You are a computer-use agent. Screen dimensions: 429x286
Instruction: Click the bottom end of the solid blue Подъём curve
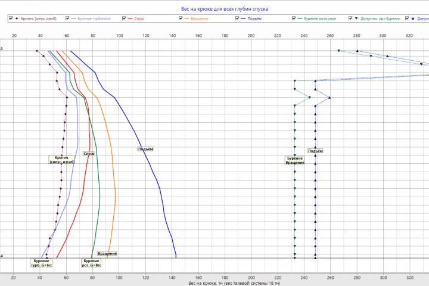(176, 257)
